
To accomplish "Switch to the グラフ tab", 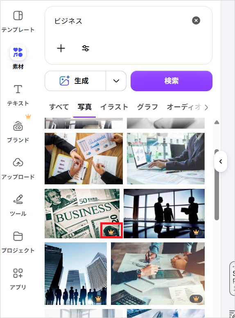I will [x=147, y=107].
